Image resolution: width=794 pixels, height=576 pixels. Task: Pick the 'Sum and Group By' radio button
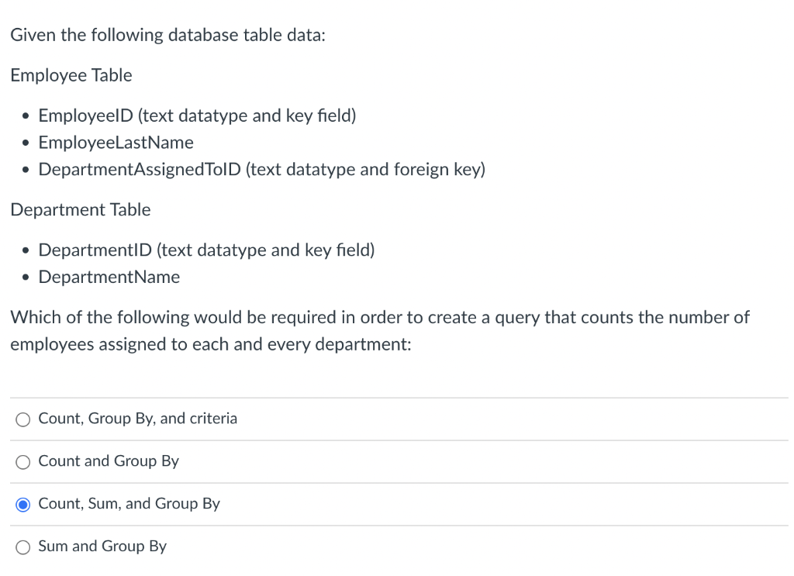tap(22, 547)
